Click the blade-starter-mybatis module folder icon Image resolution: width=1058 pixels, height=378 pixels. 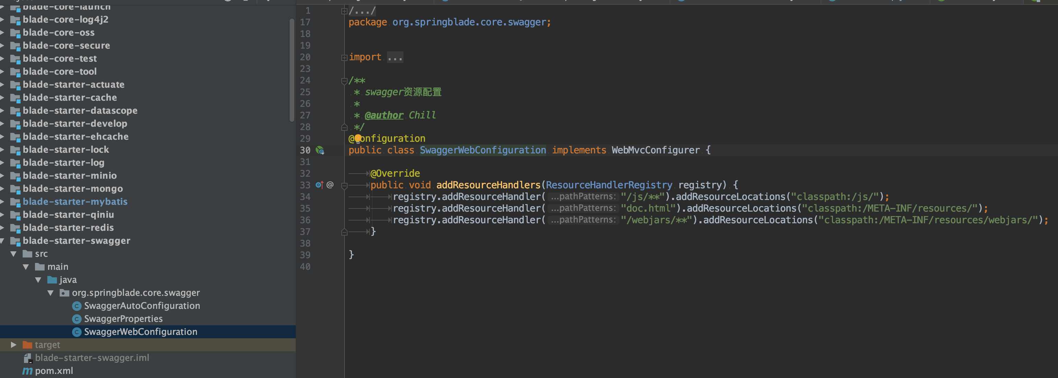coord(15,202)
